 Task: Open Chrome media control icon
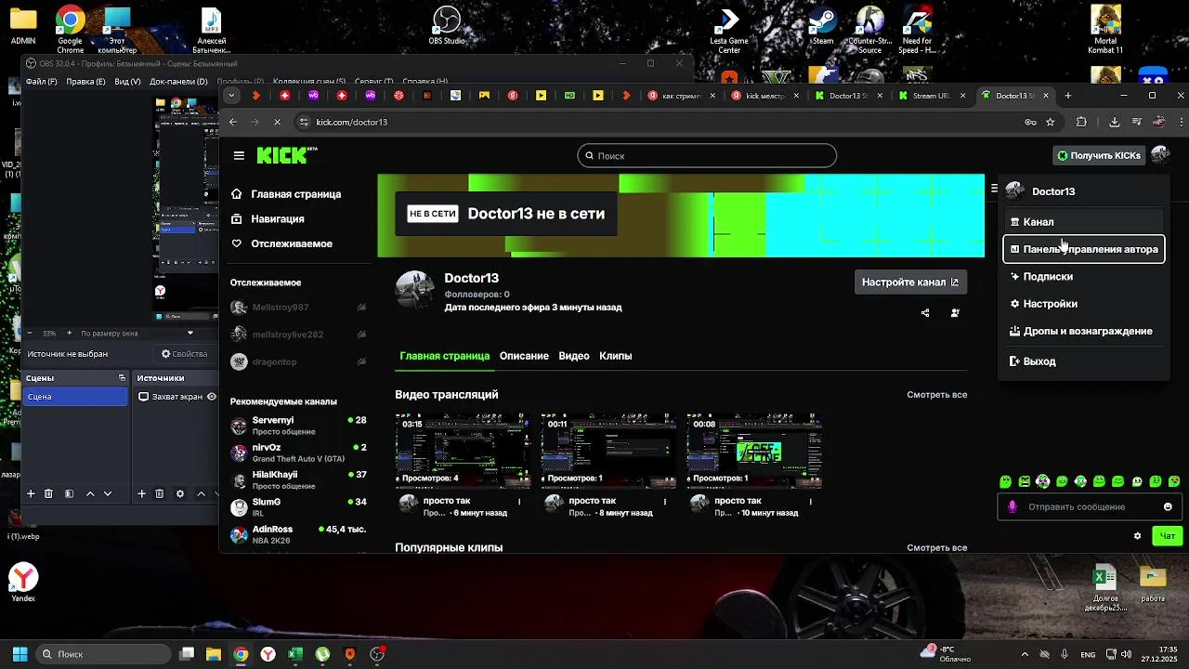[x=1138, y=122]
